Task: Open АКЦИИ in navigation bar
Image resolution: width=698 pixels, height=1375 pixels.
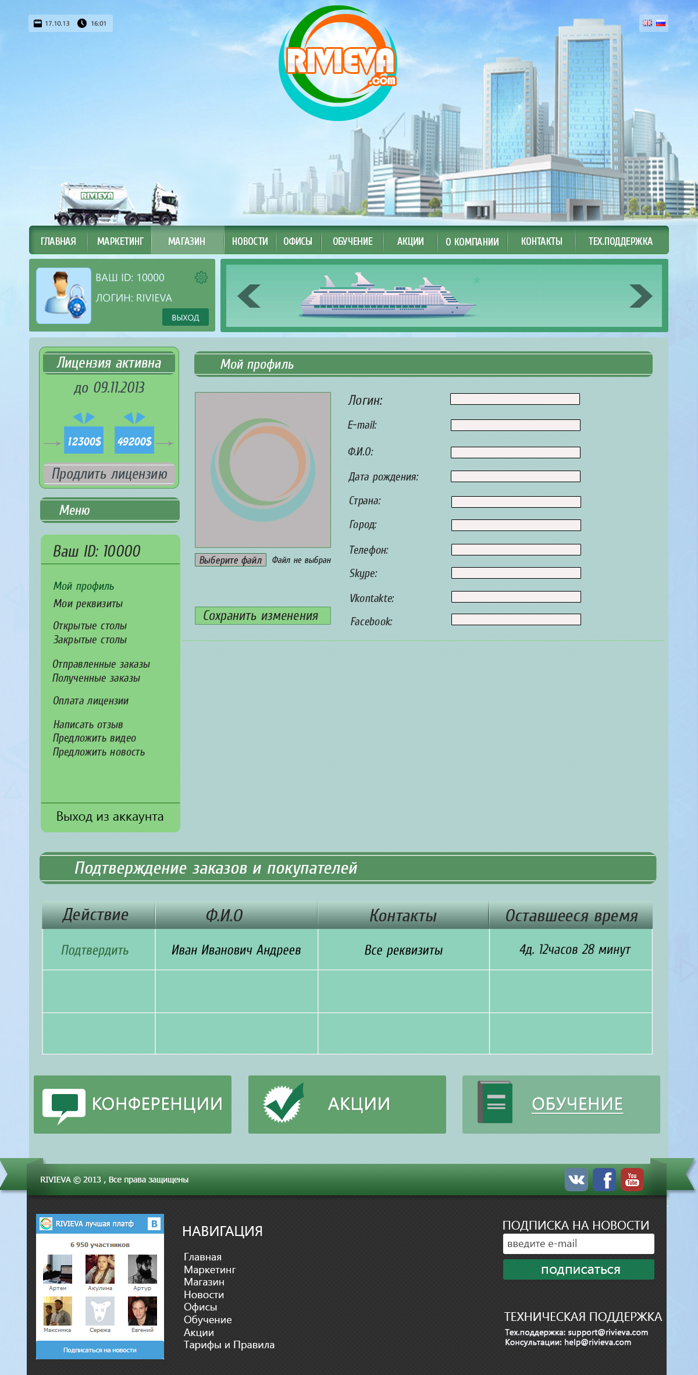Action: [410, 241]
